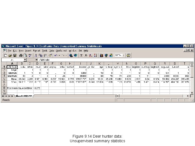This screenshot has width=195, height=146.
Task: Open the Paste Function fx icon
Action: pos(86,55)
